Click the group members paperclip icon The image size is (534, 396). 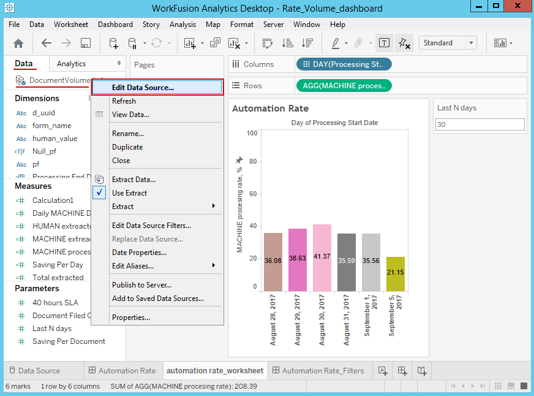point(358,43)
